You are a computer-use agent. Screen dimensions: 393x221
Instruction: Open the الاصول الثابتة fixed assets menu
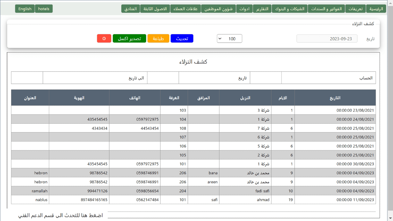point(155,9)
